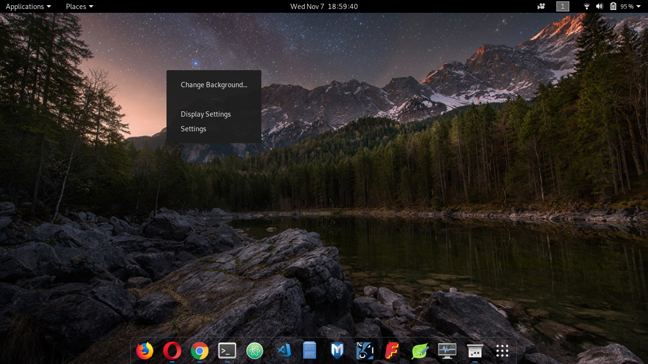Open the Files cabinet icon
Screen dimensions: 648x364
(x=309, y=351)
